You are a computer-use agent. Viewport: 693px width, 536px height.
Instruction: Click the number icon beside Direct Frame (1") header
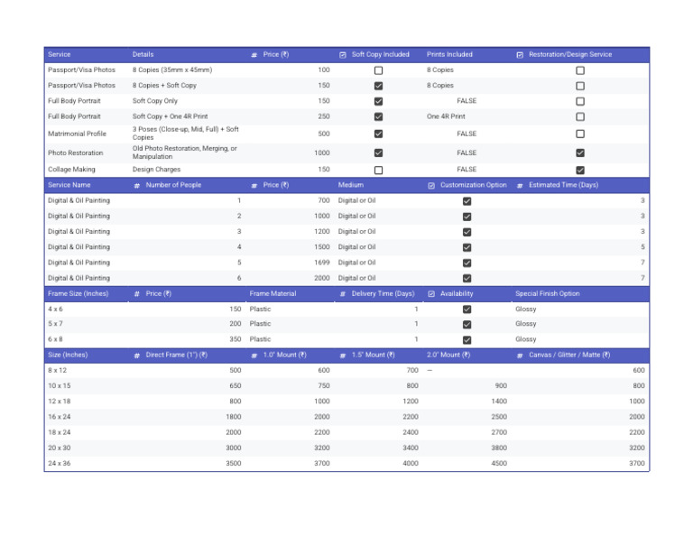pyautogui.click(x=136, y=356)
